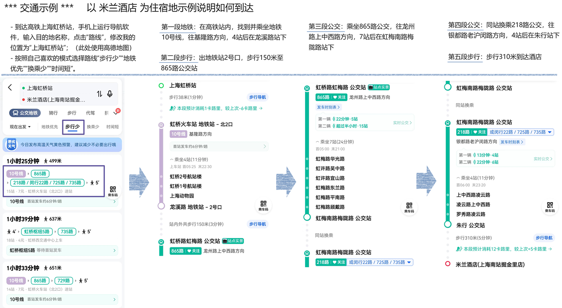Screen dimensions: 562x308
Task: Choose the 时间短 sorting tab
Action: click(112, 127)
